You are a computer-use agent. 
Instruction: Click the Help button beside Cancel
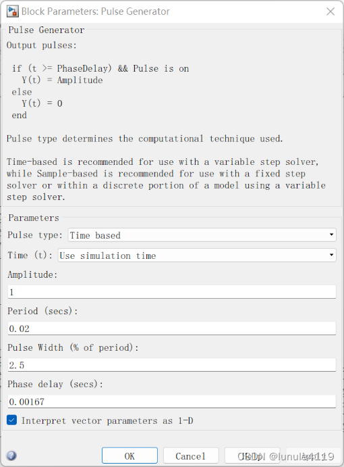[x=252, y=456]
